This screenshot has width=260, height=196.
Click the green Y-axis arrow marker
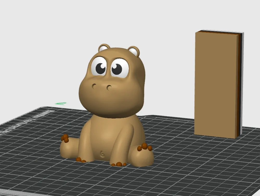point(61,104)
